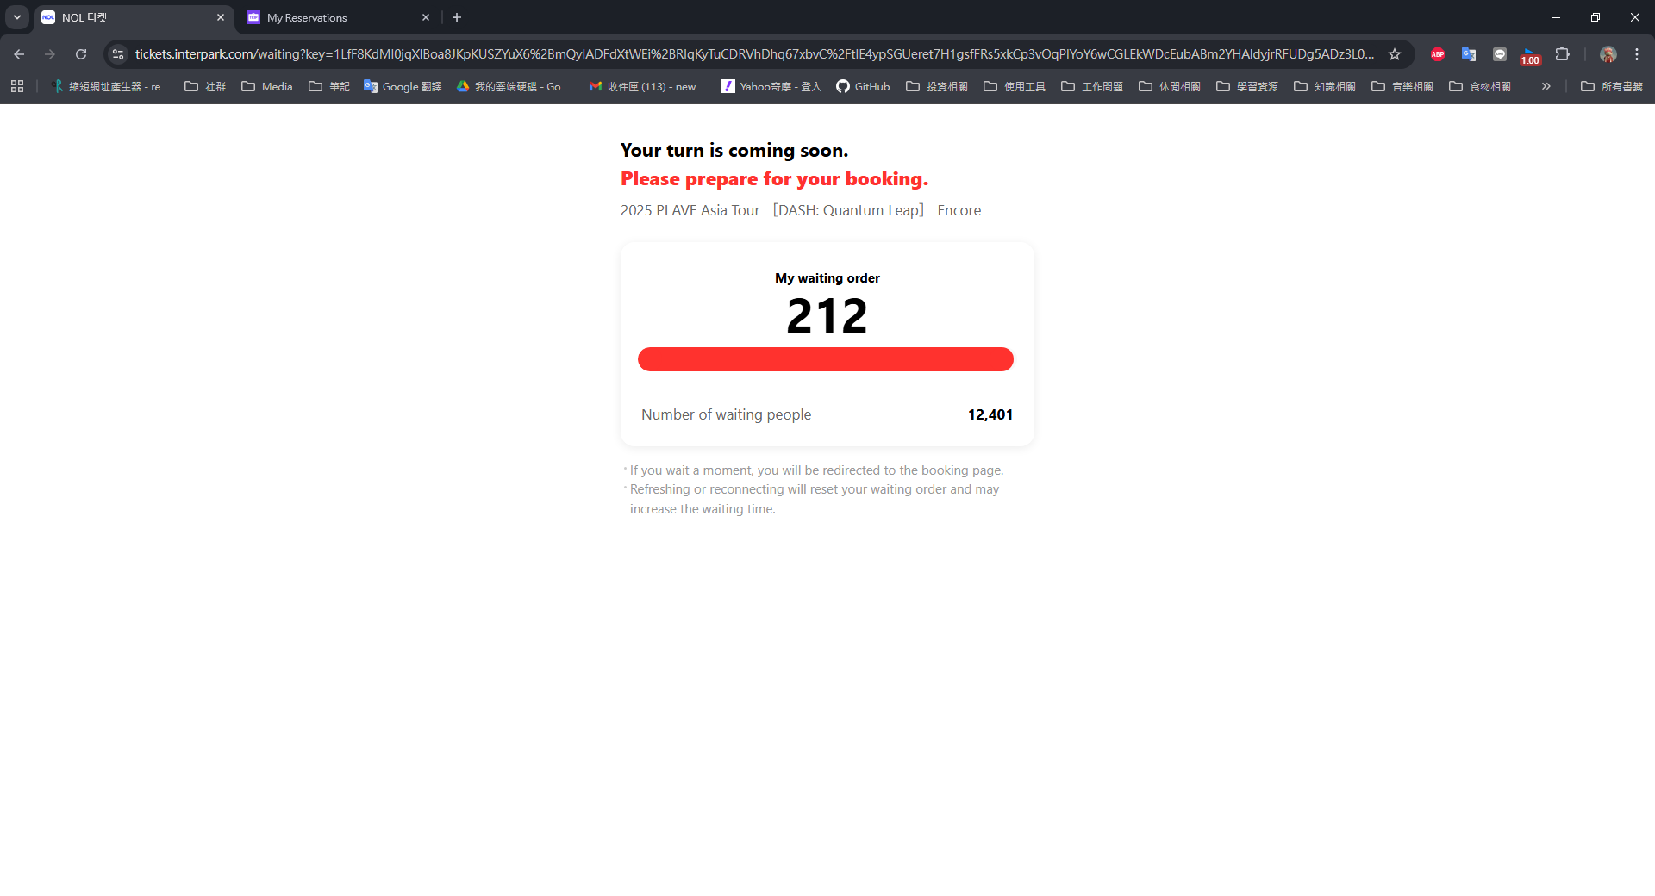
Task: View site information icon in address bar
Action: 118,54
